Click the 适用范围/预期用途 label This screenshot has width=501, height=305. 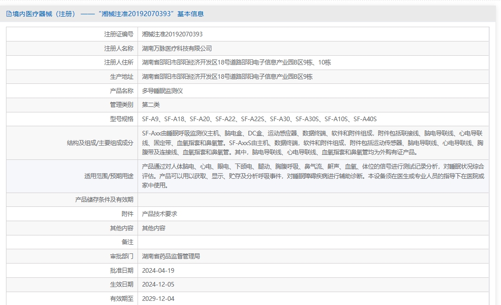109,176
